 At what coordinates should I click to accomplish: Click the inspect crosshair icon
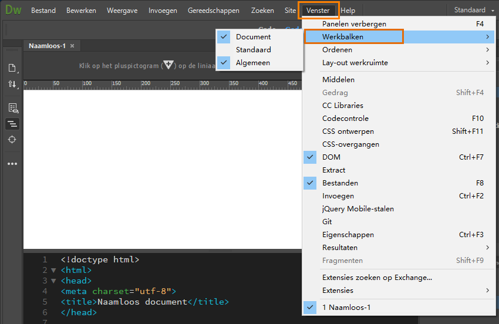point(12,140)
